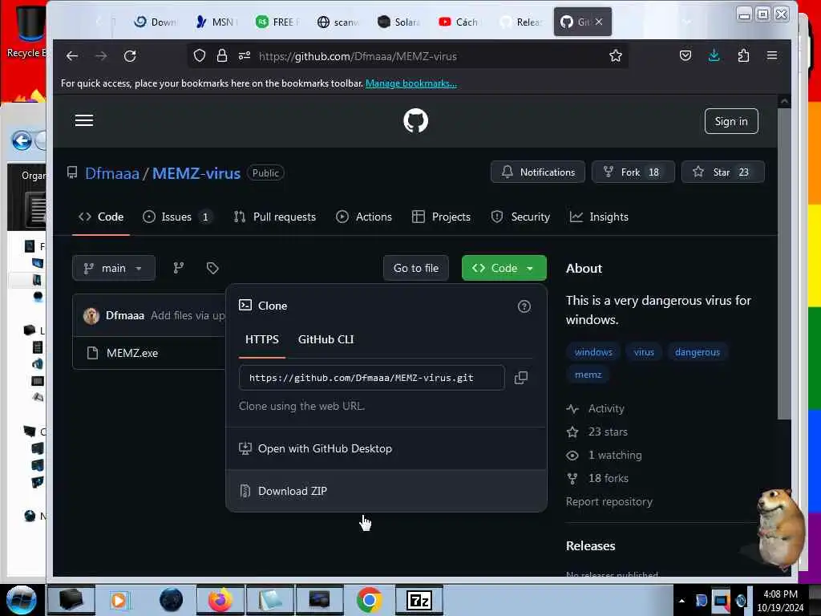Open the Security tab
Image resolution: width=821 pixels, height=616 pixels.
tap(520, 217)
